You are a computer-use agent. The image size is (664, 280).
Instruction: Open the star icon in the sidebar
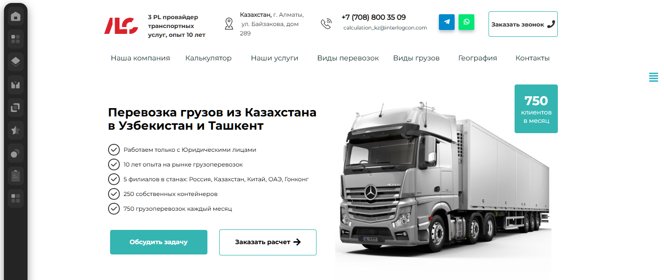pos(16,130)
